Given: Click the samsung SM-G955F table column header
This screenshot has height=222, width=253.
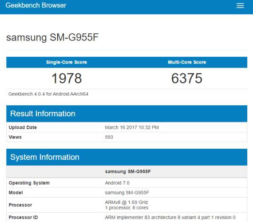Looking at the screenshot, I should (128, 171).
